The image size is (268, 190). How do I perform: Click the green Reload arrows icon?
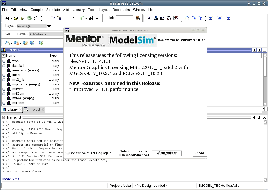30,18
